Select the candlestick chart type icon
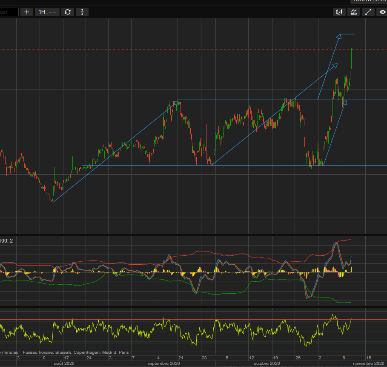 click(x=339, y=12)
